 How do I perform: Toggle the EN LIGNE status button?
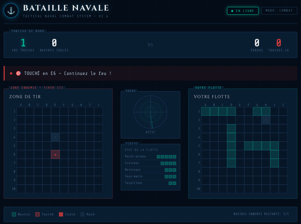coord(243,11)
